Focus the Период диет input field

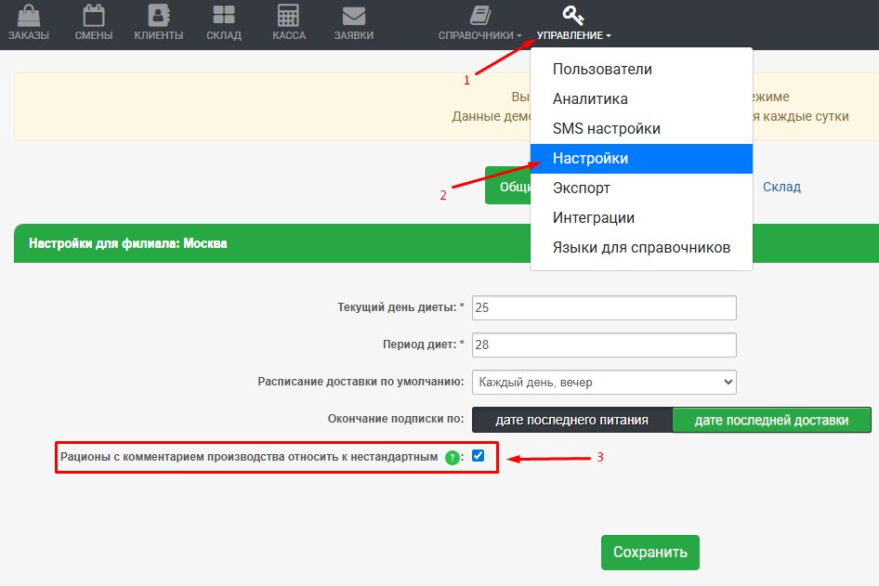(604, 345)
